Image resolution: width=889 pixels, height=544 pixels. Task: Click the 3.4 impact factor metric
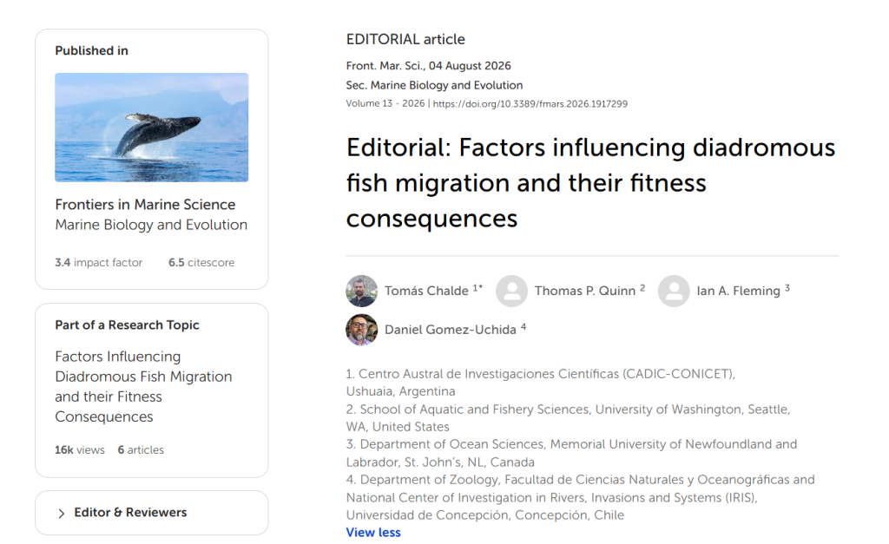click(99, 262)
